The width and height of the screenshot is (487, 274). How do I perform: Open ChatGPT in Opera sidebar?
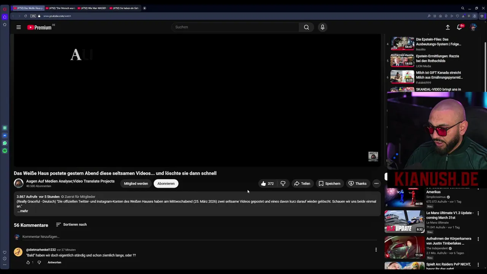5,128
